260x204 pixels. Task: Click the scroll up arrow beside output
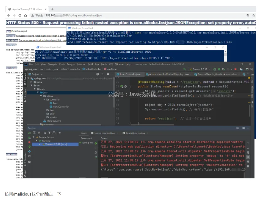[248, 143]
